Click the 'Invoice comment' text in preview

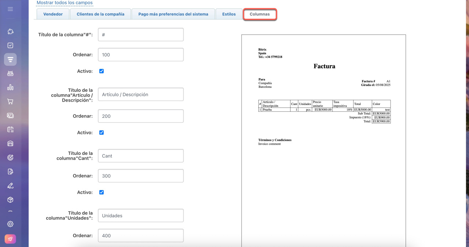click(269, 144)
